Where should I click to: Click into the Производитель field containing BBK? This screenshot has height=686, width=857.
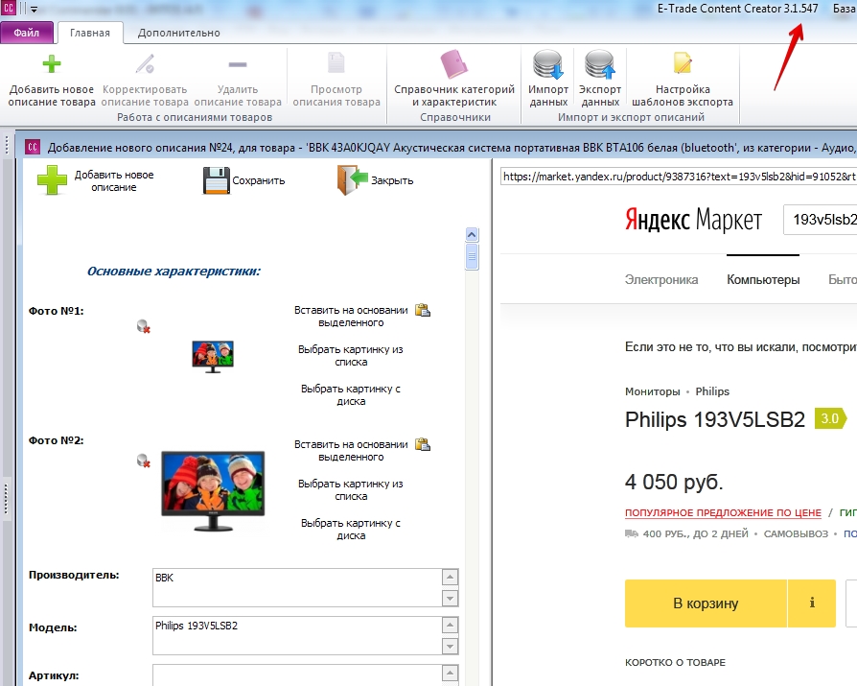pos(297,587)
